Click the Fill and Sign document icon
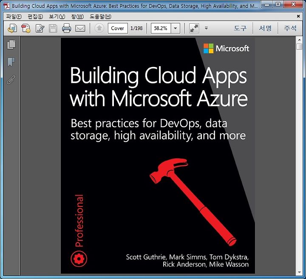Viewport: 306px width, 279px height. click(x=40, y=28)
